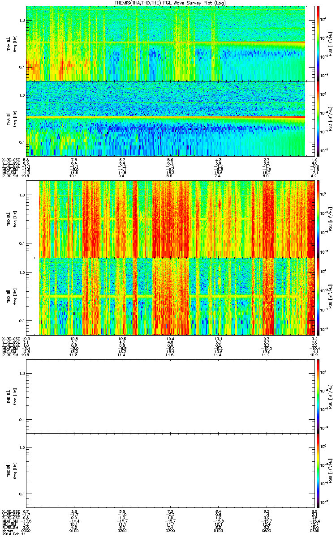
Task: Click the PSD color bar beside THD B-perpendicular
Action: click(318, 219)
